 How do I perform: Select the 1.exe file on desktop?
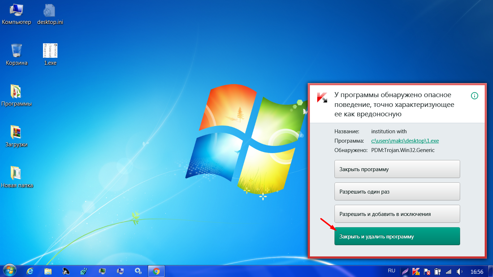point(50,55)
